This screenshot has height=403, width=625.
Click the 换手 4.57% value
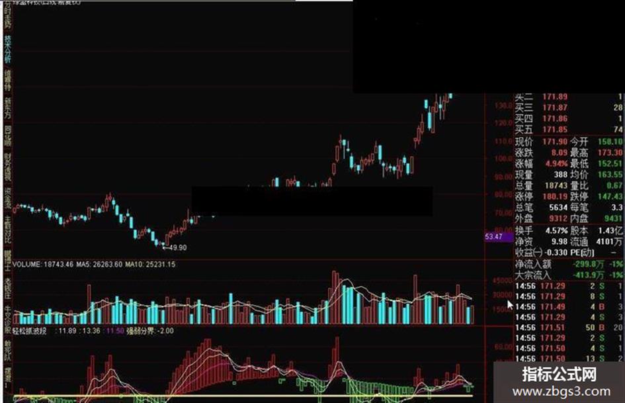[556, 231]
